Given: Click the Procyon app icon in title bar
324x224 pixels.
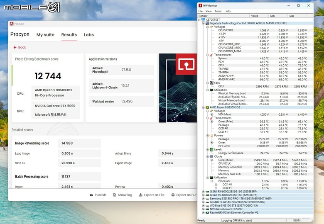Looking at the screenshot, I should 12,24.
